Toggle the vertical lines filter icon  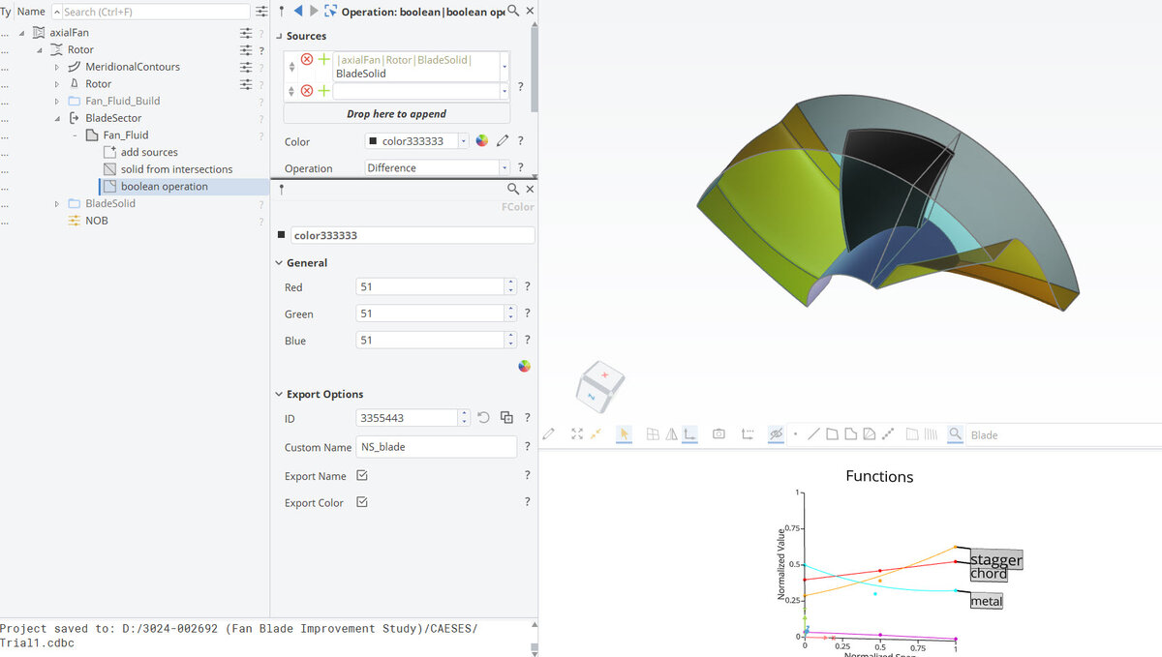[x=931, y=434]
